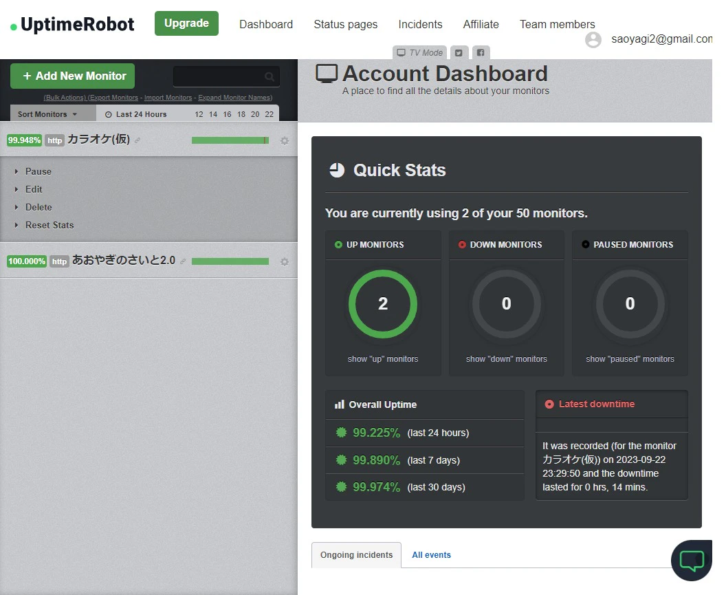Image resolution: width=726 pixels, height=595 pixels.
Task: Enable TV Mode
Action: coord(419,52)
